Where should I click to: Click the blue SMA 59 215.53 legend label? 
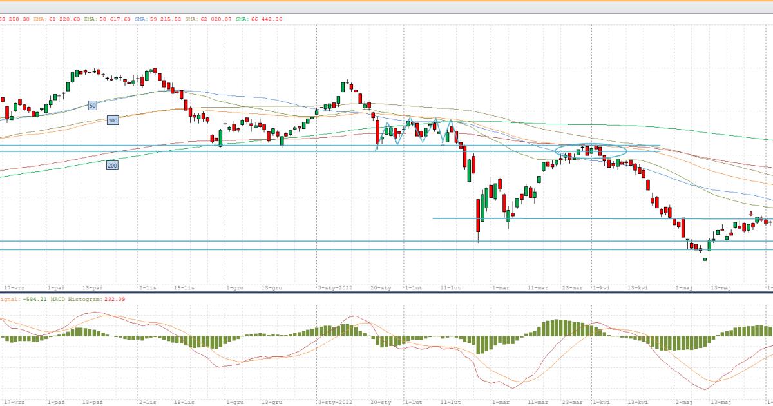pos(158,19)
